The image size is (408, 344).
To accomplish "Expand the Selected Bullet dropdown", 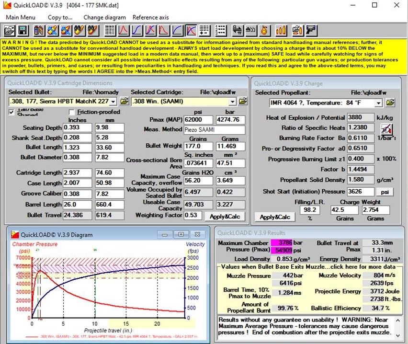I will tap(113, 101).
